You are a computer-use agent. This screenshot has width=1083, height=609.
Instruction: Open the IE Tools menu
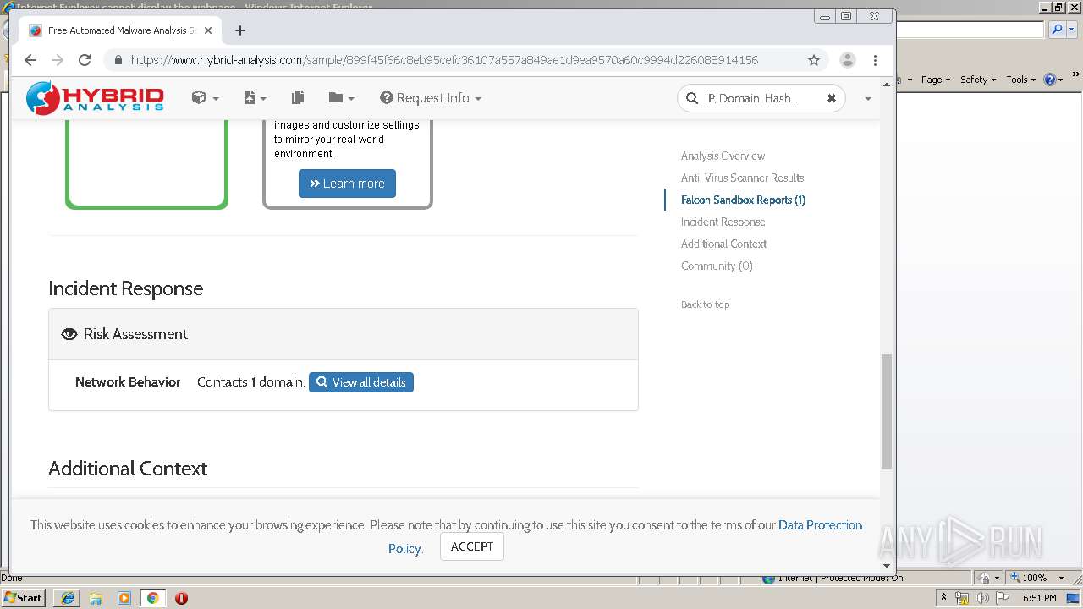pos(1020,80)
